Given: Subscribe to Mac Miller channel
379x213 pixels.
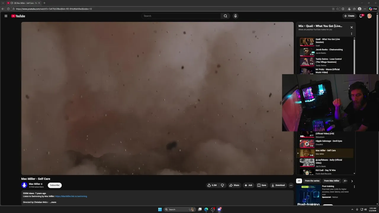Looking at the screenshot, I should (55, 185).
